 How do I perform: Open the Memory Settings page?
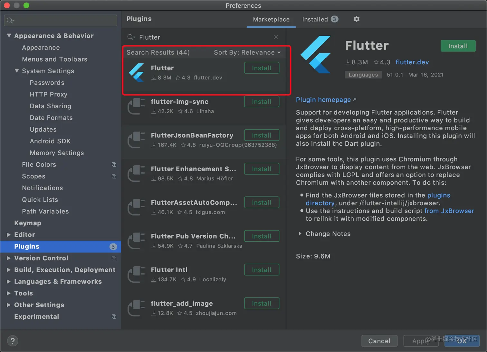point(57,153)
